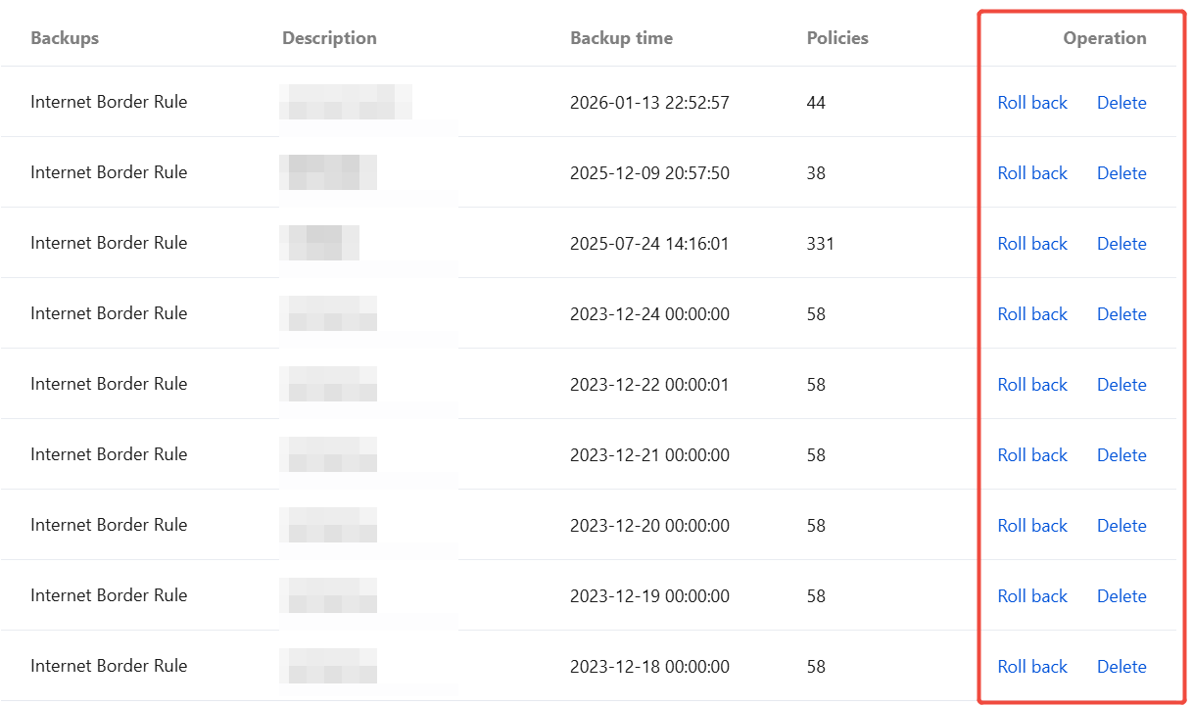
Task: Roll back to the 2023-12-24 backup
Action: coord(1032,314)
